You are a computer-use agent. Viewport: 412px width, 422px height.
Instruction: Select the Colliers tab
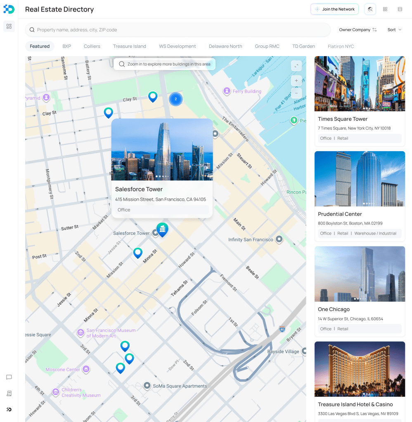coord(92,46)
